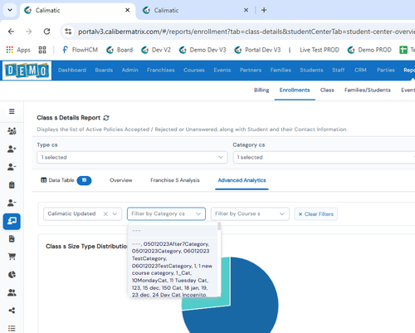The height and width of the screenshot is (333, 415).
Task: Go to Dashboard in top navigation
Action: 72,70
